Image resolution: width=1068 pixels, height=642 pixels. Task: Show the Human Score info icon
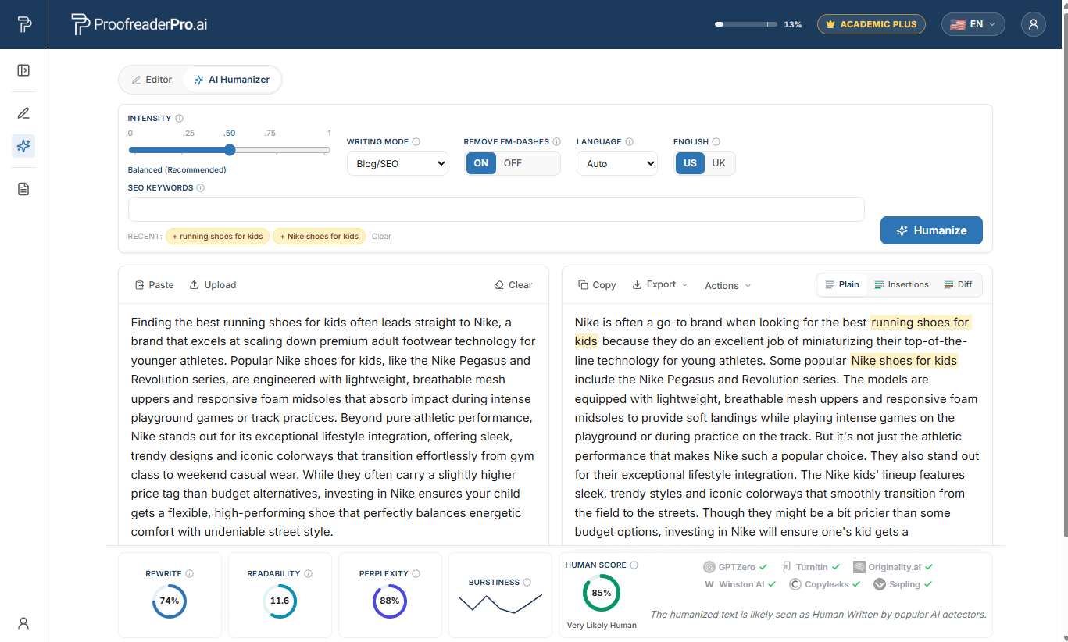[634, 565]
